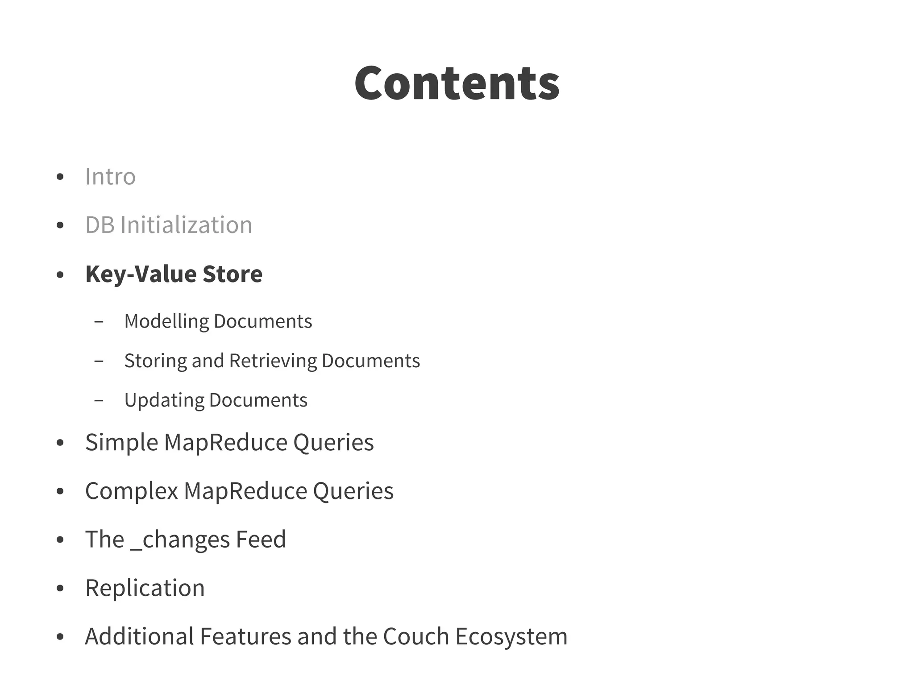Viewport: 914px width, 685px height.
Task: Click bullet next to Simple MapReduce Queries
Action: point(60,443)
